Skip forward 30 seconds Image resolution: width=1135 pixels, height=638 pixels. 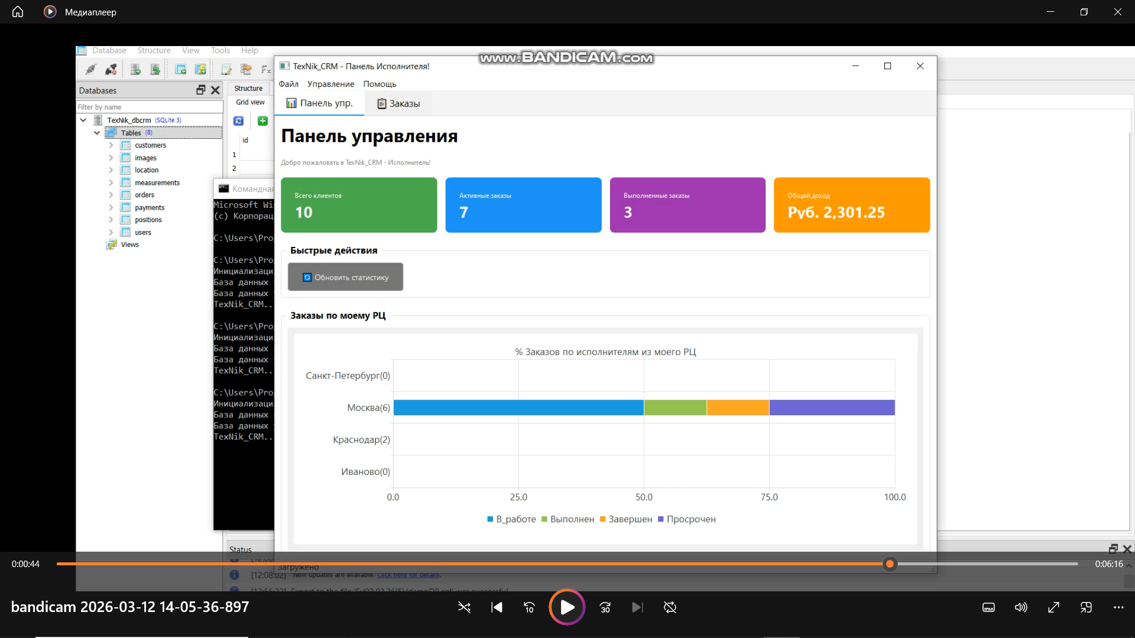click(x=605, y=607)
